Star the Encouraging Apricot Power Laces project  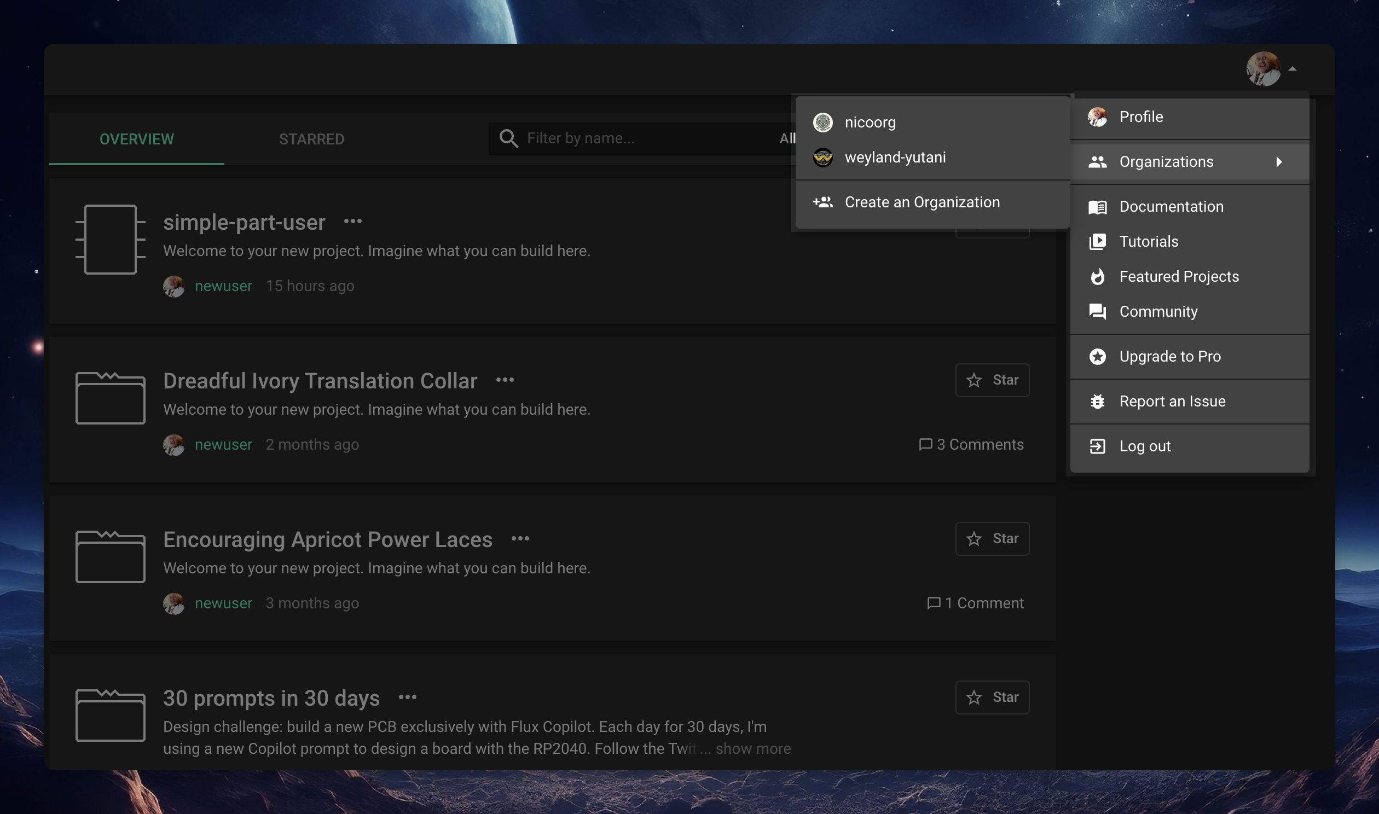pyautogui.click(x=992, y=539)
